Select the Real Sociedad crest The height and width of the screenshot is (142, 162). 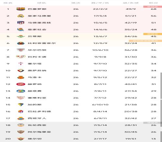21,29
